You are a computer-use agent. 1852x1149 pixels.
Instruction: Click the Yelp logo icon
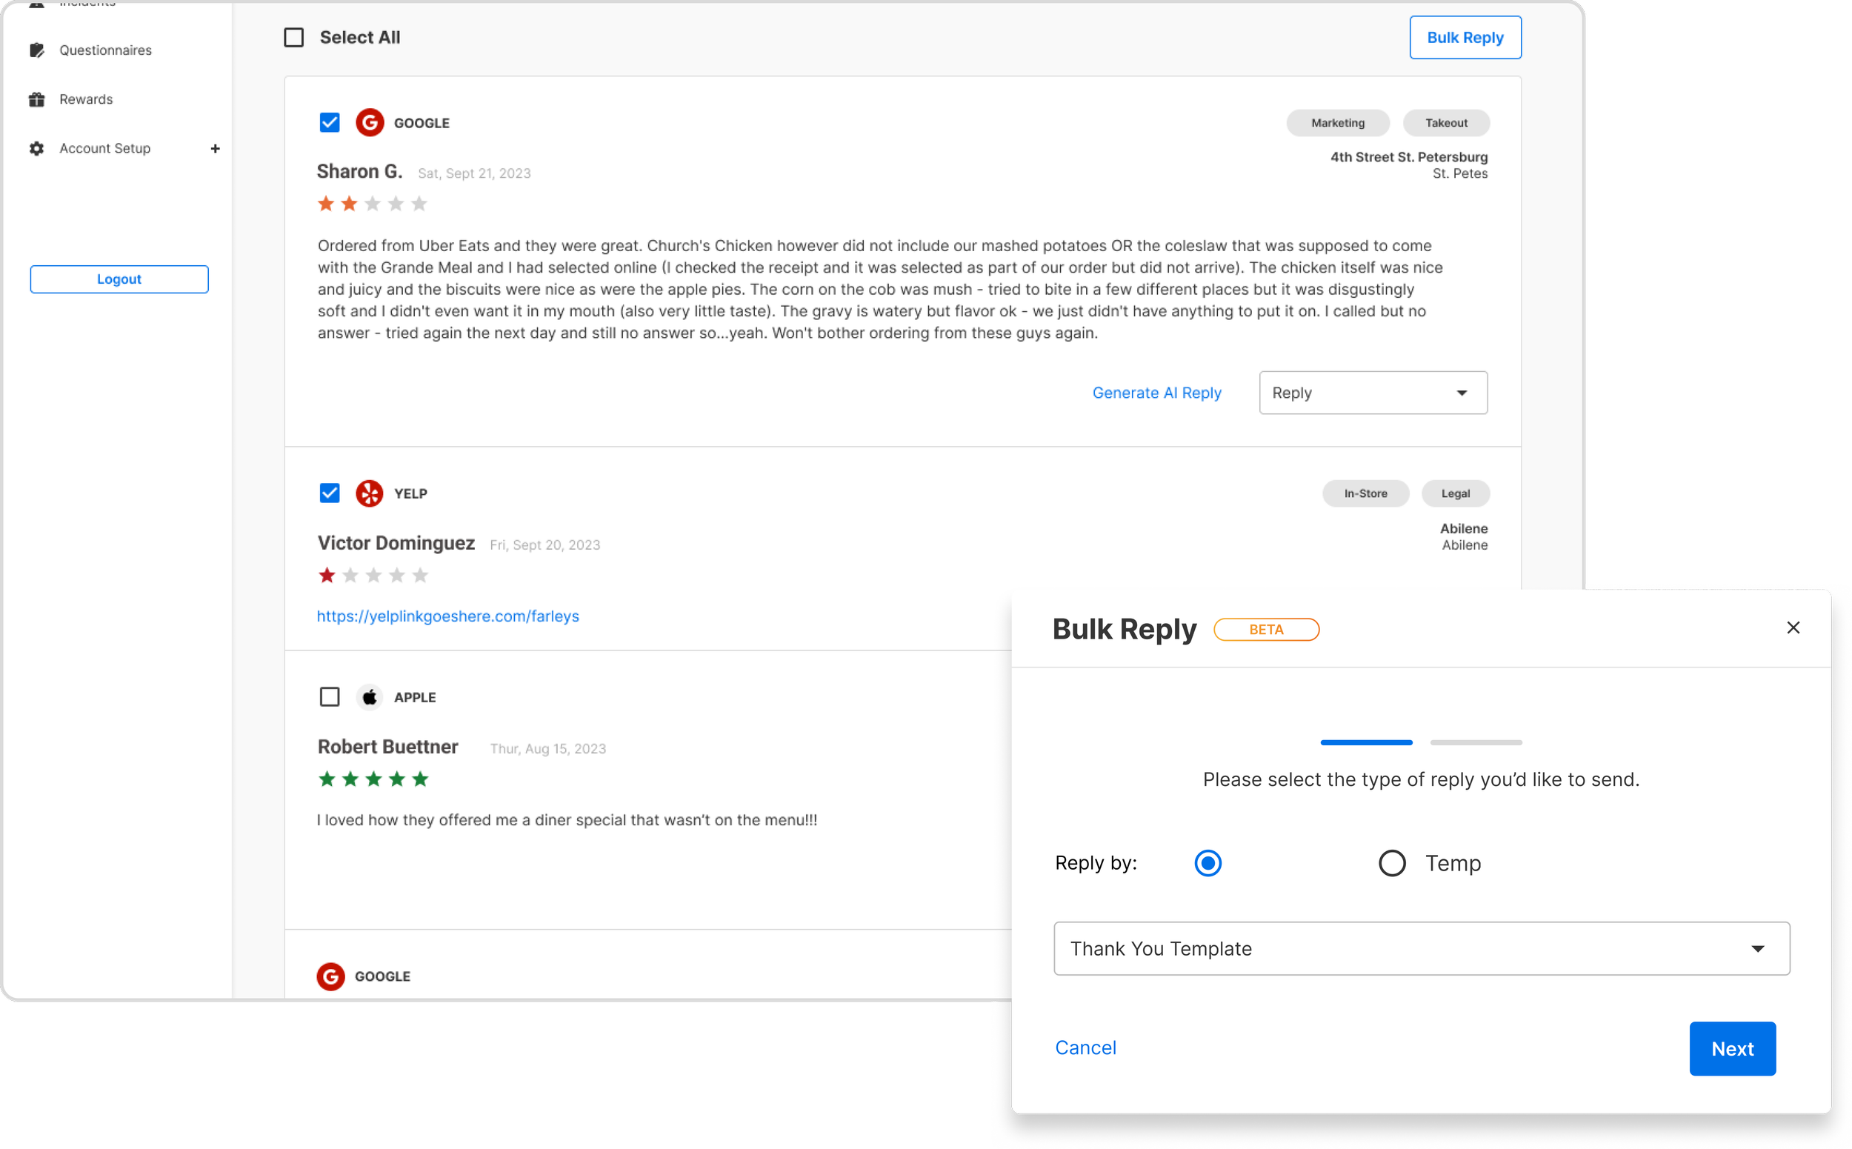(x=370, y=493)
